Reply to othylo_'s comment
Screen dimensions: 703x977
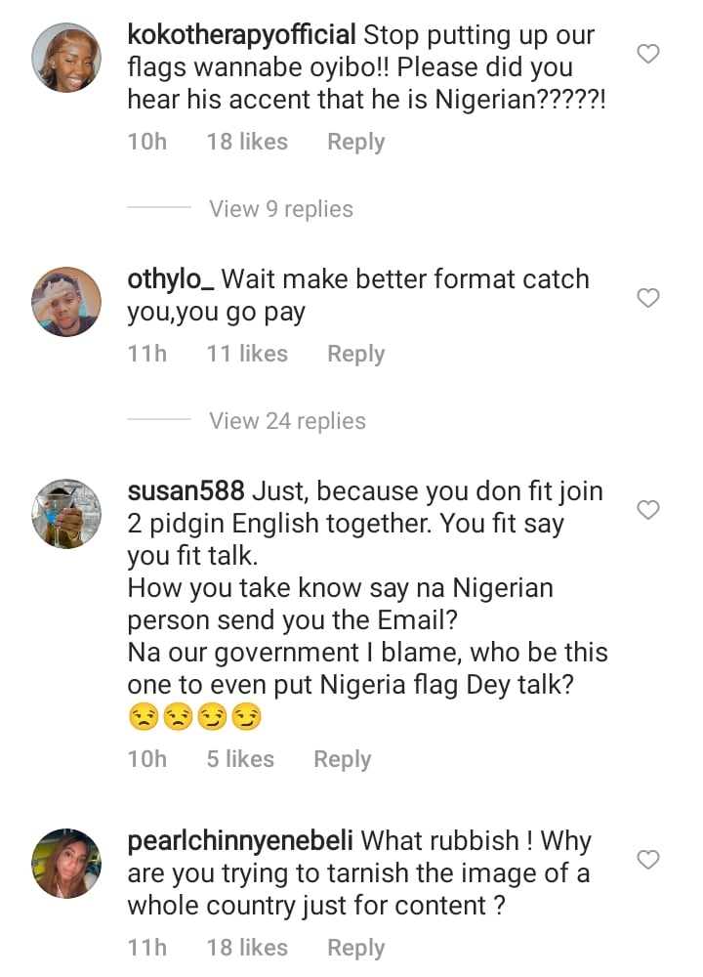click(355, 354)
